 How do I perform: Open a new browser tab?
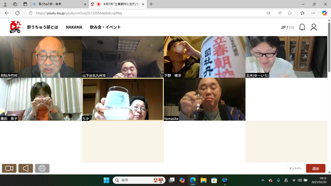click(151, 4)
